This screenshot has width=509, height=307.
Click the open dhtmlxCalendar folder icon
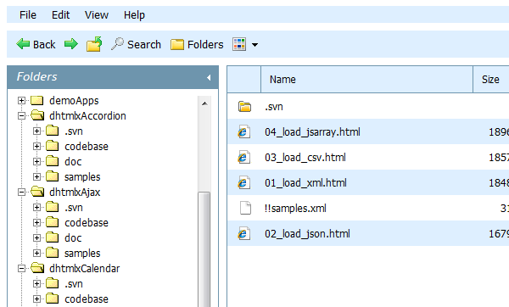[x=37, y=268]
